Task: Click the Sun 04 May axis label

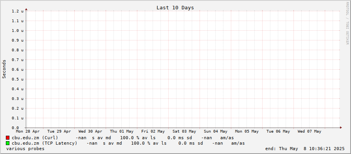Action: point(216,131)
